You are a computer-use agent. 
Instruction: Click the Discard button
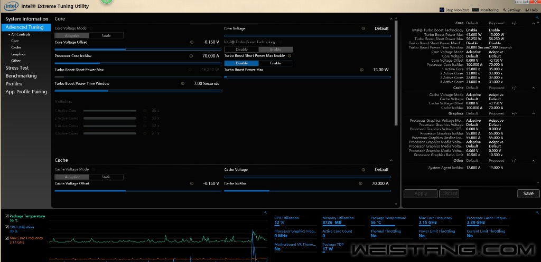pyautogui.click(x=449, y=193)
